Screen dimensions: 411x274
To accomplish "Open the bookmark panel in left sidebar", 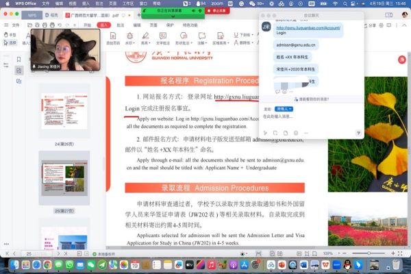I will (18, 60).
